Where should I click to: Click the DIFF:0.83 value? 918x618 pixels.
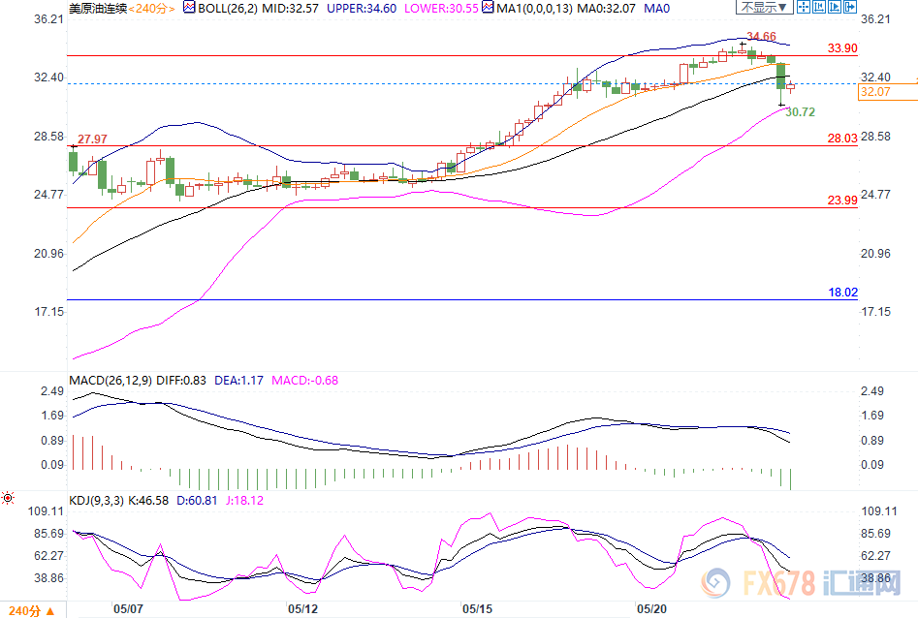pyautogui.click(x=181, y=381)
